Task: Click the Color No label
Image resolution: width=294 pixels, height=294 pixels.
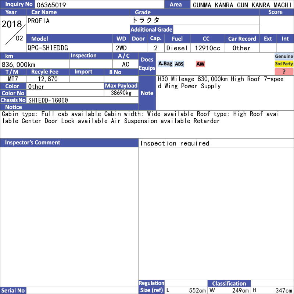Action: coord(13,93)
